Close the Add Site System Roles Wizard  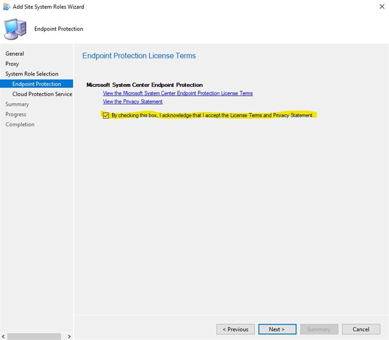coord(382,6)
